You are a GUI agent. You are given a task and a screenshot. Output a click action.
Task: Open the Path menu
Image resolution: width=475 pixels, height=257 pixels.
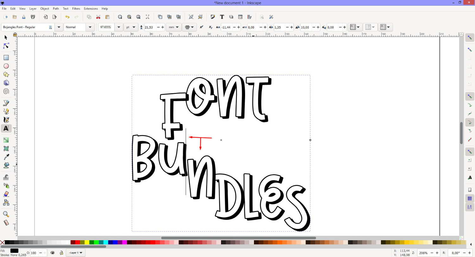(56, 9)
